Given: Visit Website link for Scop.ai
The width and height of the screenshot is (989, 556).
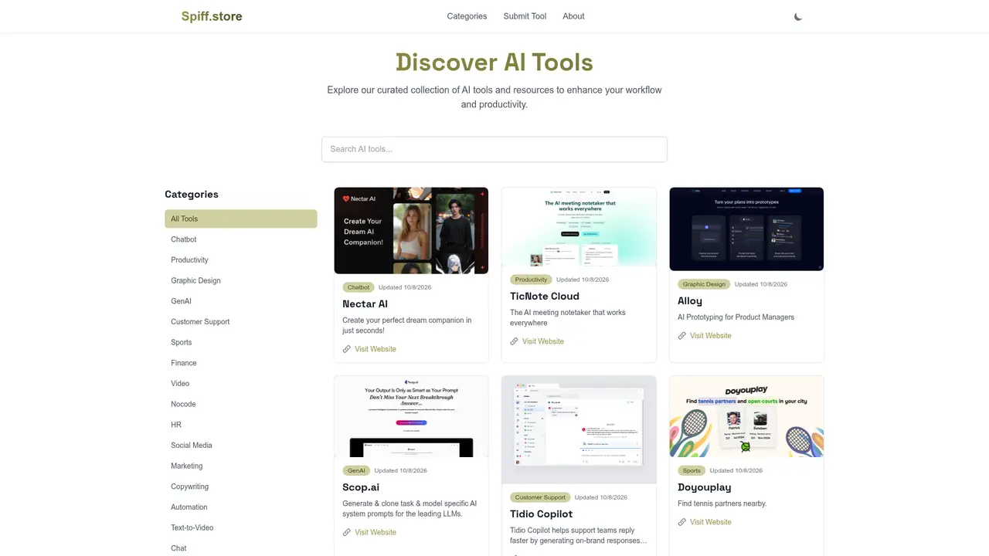Looking at the screenshot, I should click(376, 532).
